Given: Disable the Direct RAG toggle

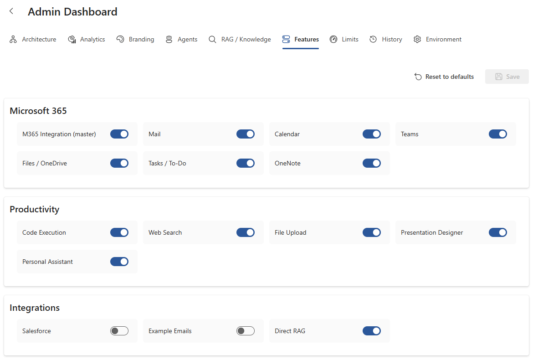Looking at the screenshot, I should (372, 331).
